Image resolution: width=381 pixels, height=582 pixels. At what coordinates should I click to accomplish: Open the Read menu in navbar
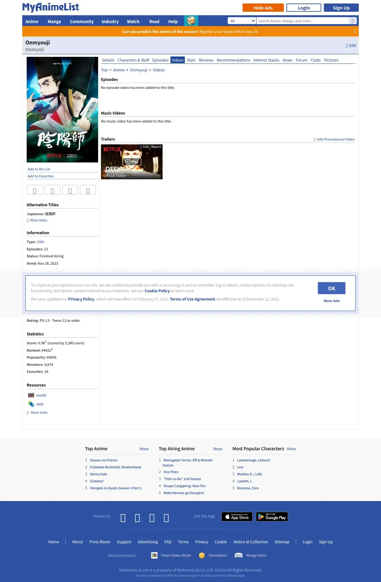154,22
